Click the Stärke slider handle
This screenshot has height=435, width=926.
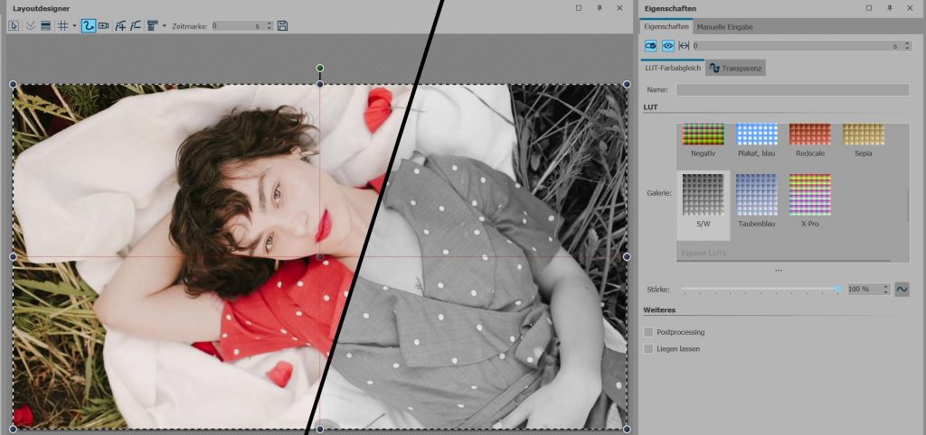[x=837, y=289]
